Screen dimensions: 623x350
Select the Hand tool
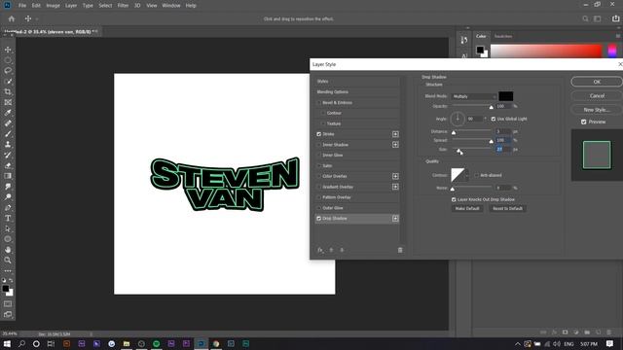(8, 250)
